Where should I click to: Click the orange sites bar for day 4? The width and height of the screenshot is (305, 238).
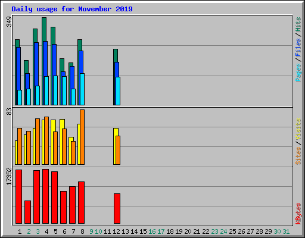coord(46,140)
